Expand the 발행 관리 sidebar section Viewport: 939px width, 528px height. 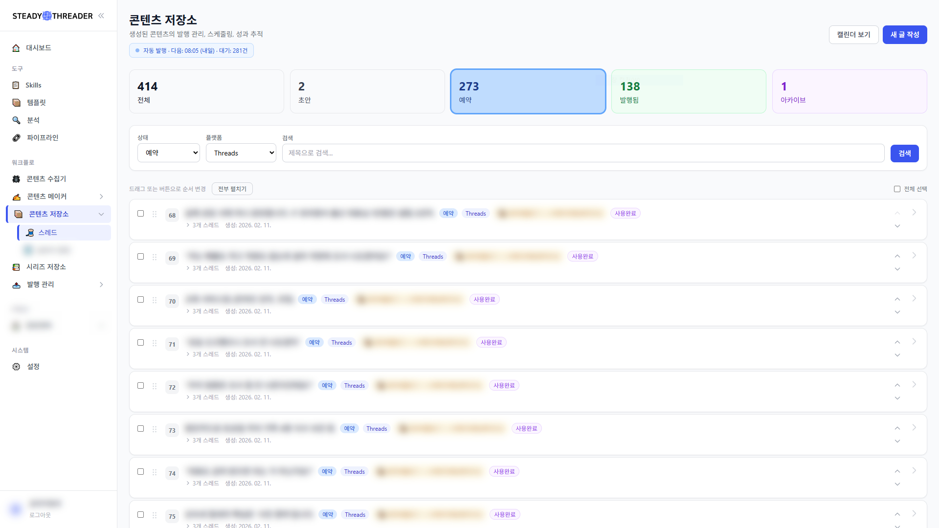(101, 285)
